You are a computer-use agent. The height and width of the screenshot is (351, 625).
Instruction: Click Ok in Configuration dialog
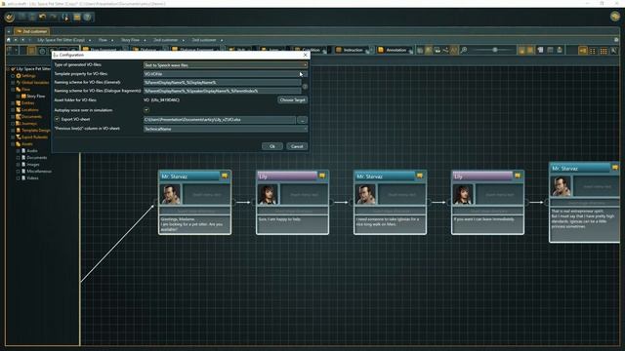[272, 146]
